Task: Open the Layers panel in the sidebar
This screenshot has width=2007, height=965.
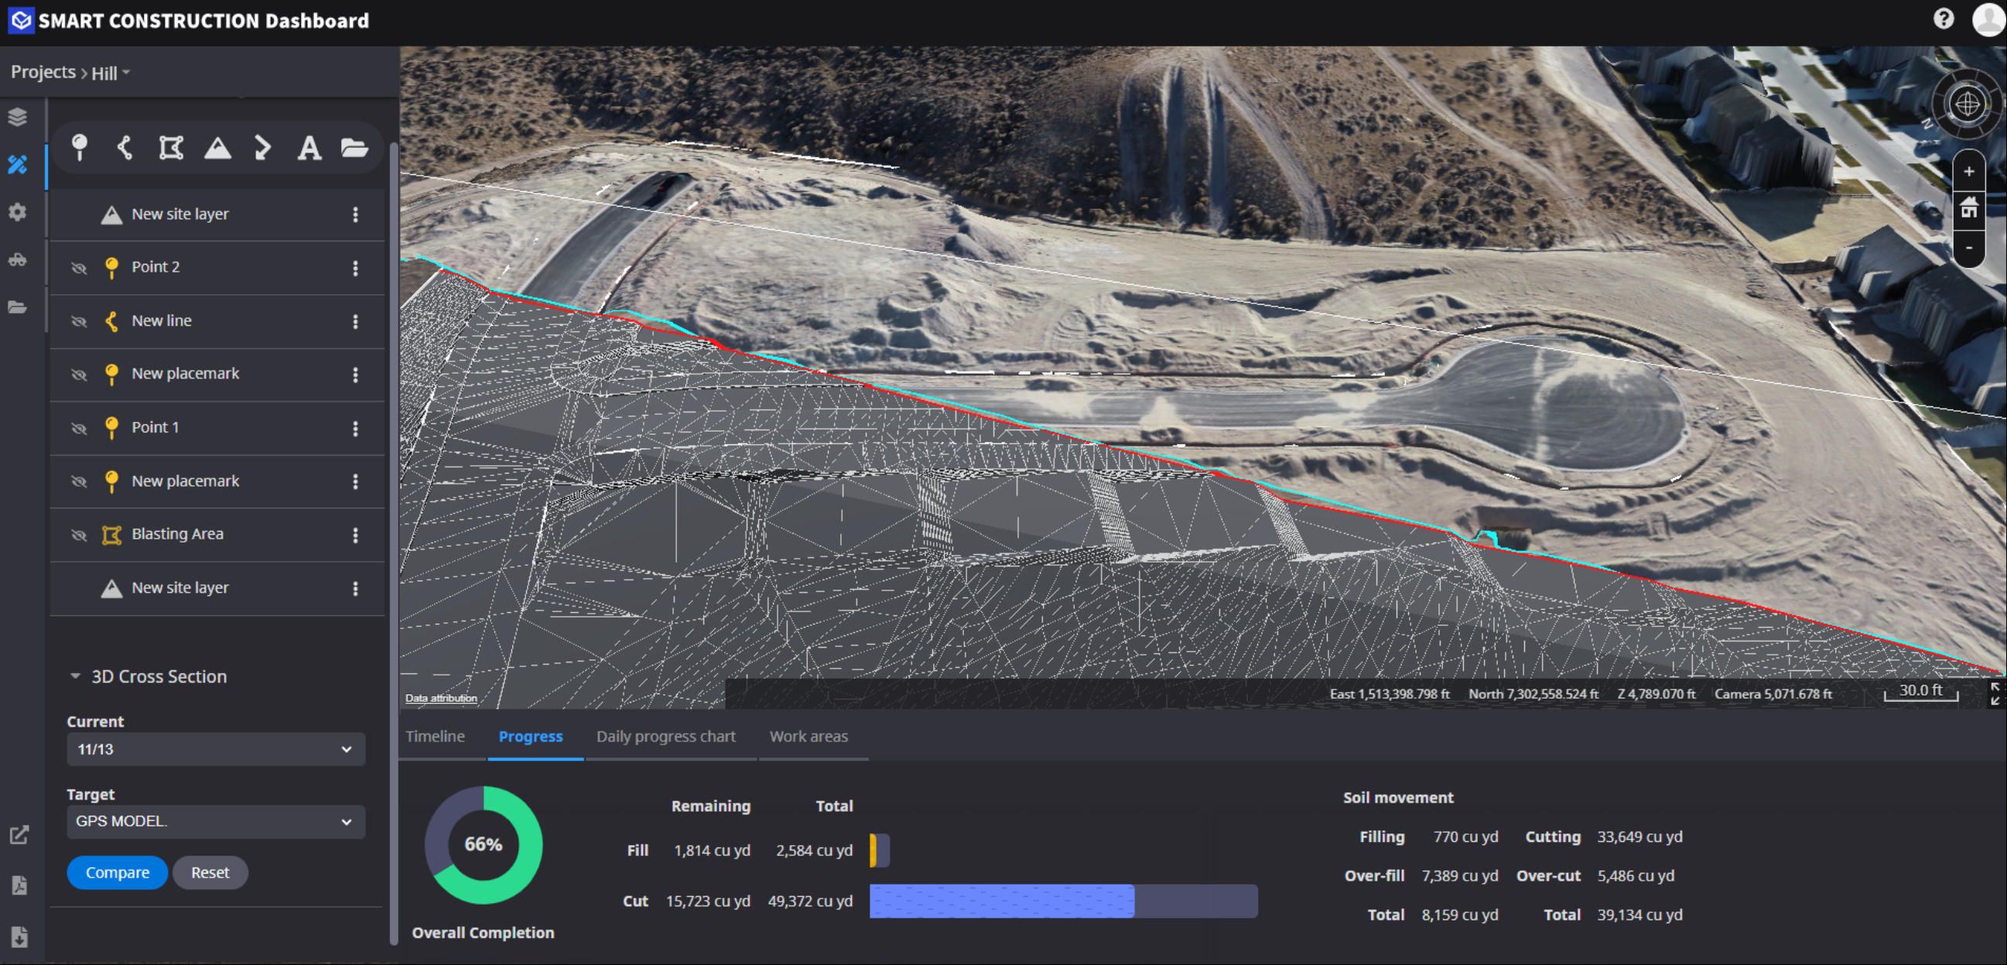Action: [17, 117]
